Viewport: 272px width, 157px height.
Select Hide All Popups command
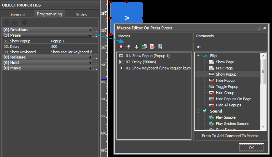(229, 105)
